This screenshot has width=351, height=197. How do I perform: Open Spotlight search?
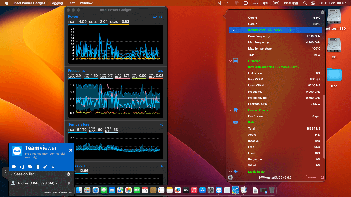(305, 3)
